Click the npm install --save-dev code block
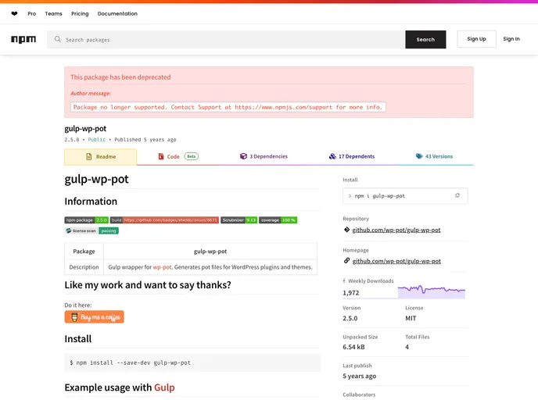 tap(192, 362)
